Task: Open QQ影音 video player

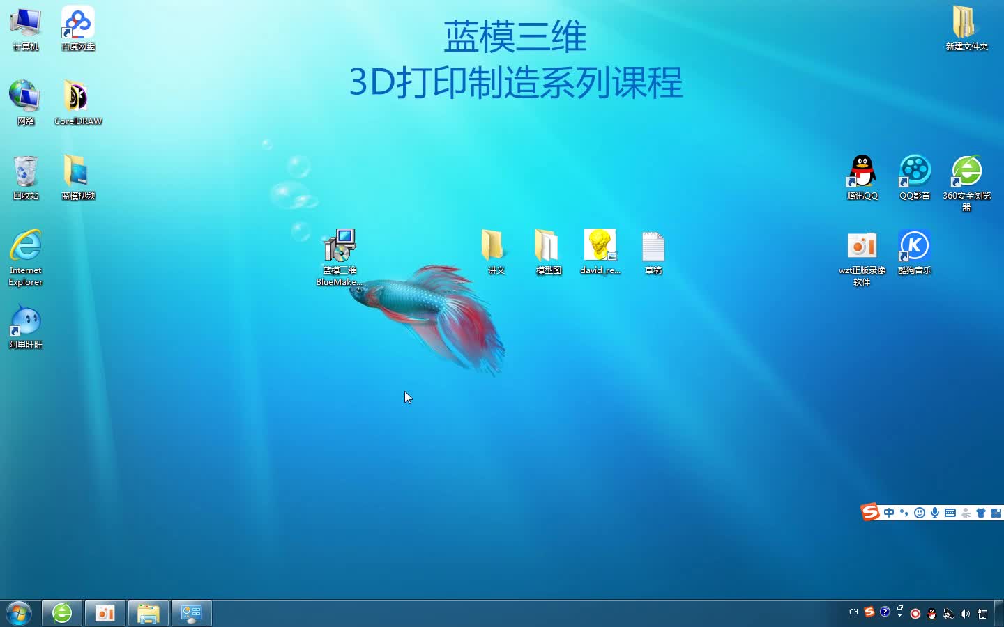Action: (x=914, y=171)
